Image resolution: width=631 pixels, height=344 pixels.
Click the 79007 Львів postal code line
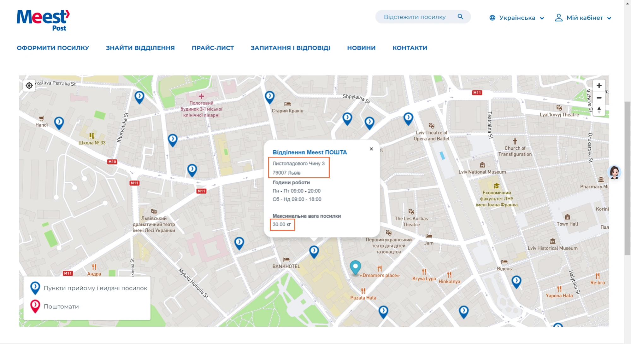[286, 173]
